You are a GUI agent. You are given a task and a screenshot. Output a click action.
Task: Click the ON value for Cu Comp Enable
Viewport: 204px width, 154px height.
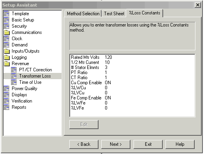(x=108, y=83)
